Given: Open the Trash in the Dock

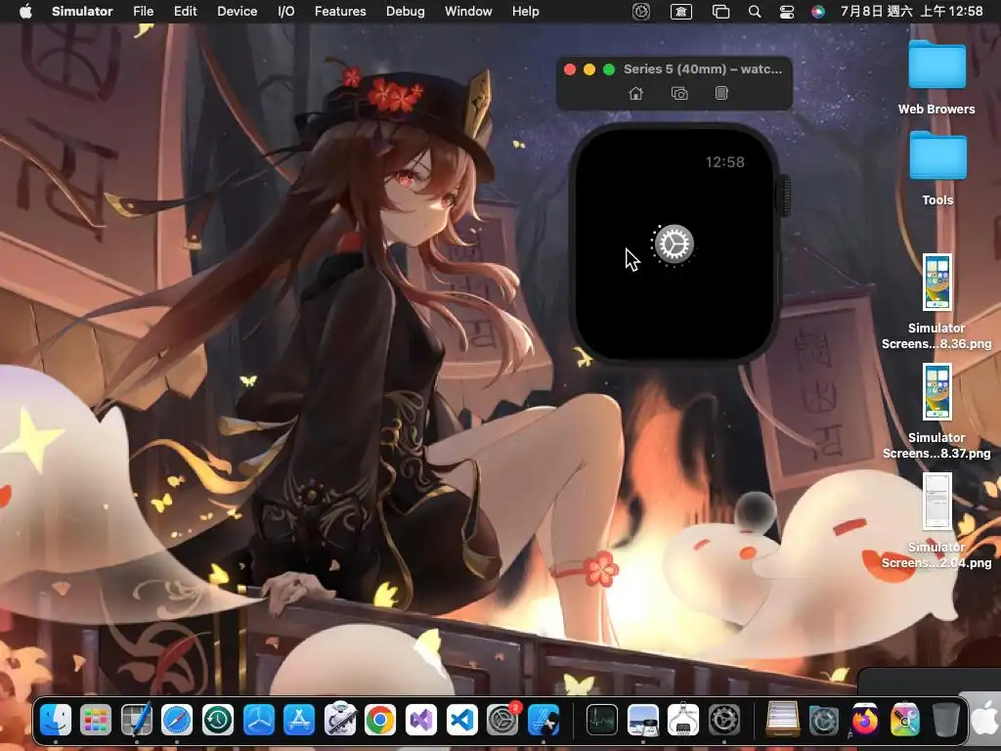Looking at the screenshot, I should tap(946, 720).
